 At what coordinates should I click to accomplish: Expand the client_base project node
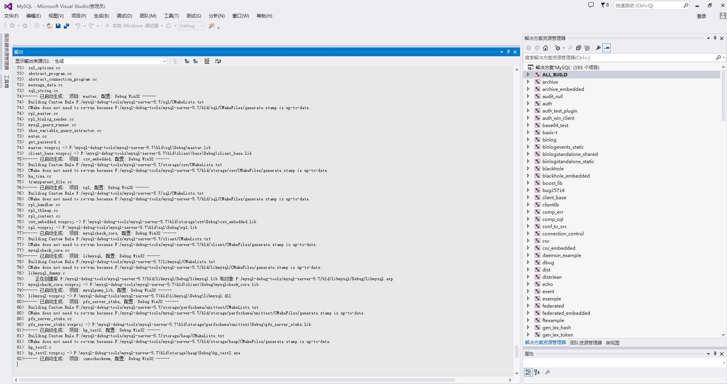click(528, 197)
